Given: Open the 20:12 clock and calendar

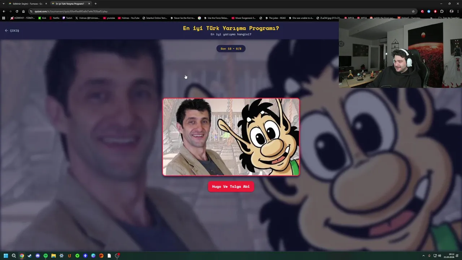Looking at the screenshot, I should 449,256.
